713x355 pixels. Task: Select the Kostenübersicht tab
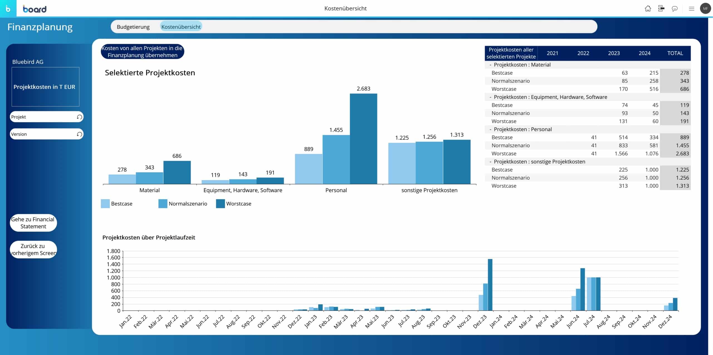181,27
